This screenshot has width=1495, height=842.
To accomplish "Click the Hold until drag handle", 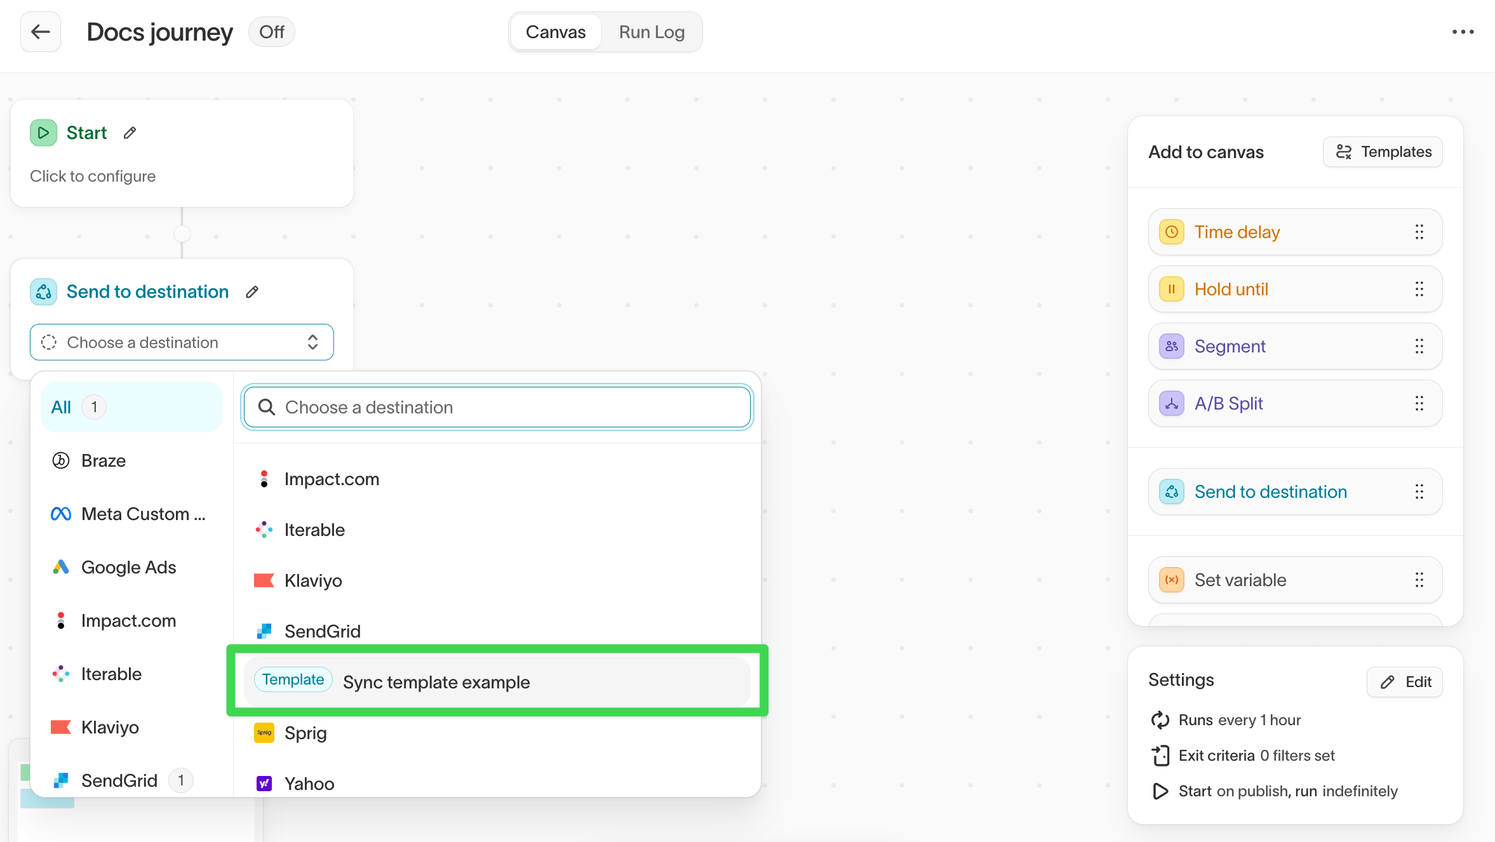I will pos(1419,289).
